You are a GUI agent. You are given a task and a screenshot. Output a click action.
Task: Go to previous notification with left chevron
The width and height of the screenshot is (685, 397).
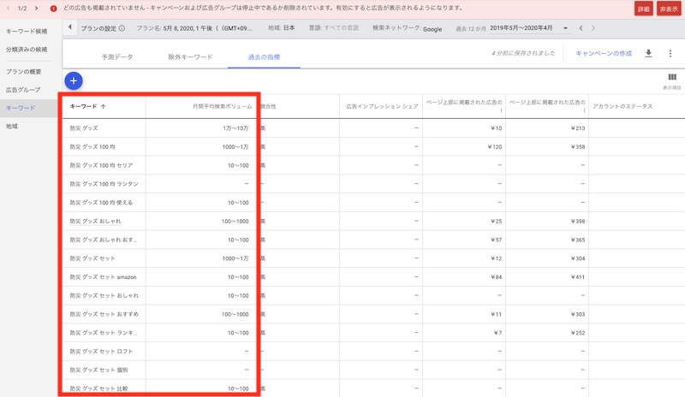coord(9,8)
